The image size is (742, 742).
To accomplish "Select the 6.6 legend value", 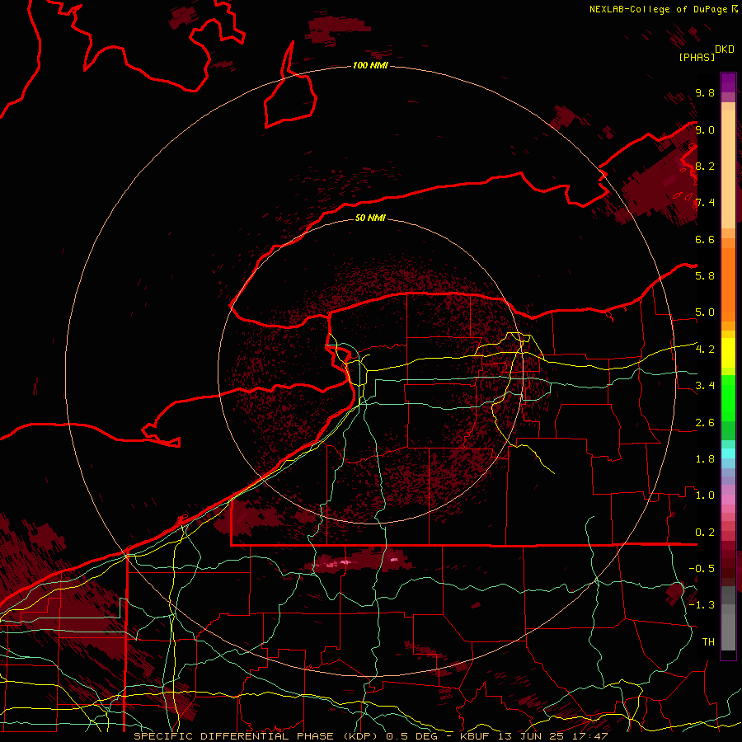I will click(x=705, y=239).
